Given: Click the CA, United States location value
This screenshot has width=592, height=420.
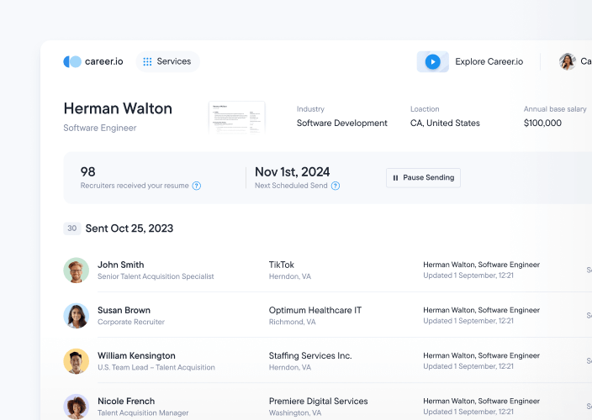Looking at the screenshot, I should (445, 123).
